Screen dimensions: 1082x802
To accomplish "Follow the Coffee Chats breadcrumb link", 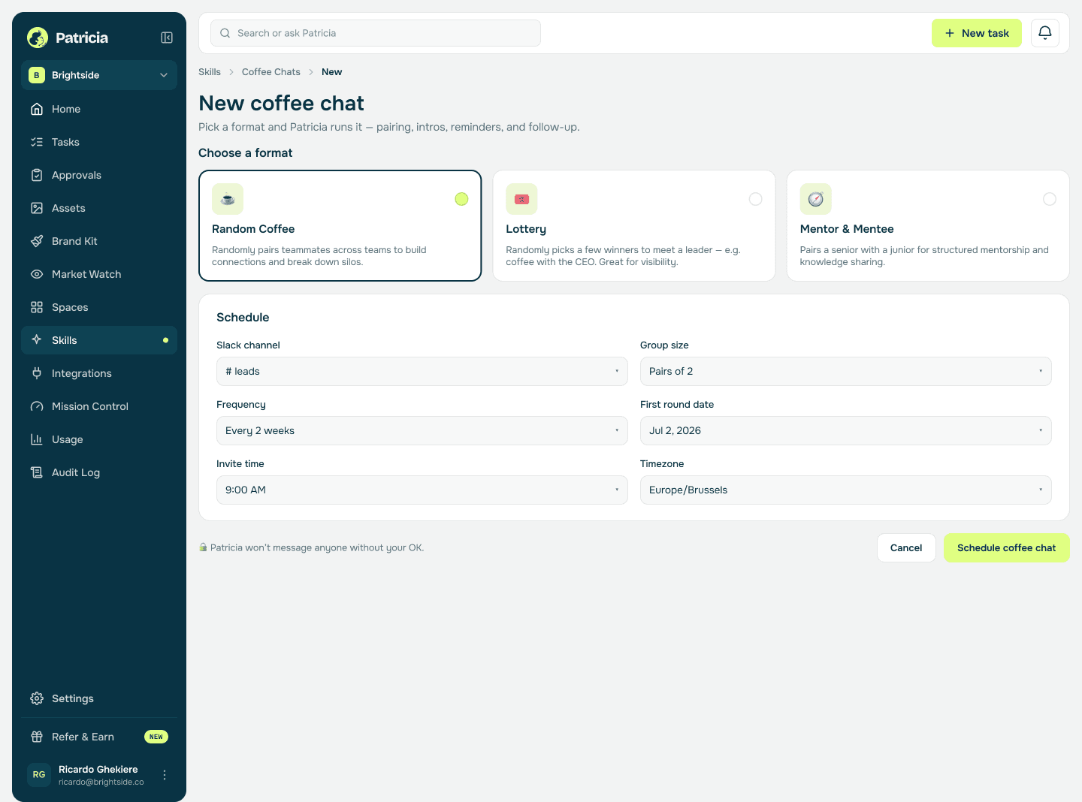I will click(x=270, y=72).
